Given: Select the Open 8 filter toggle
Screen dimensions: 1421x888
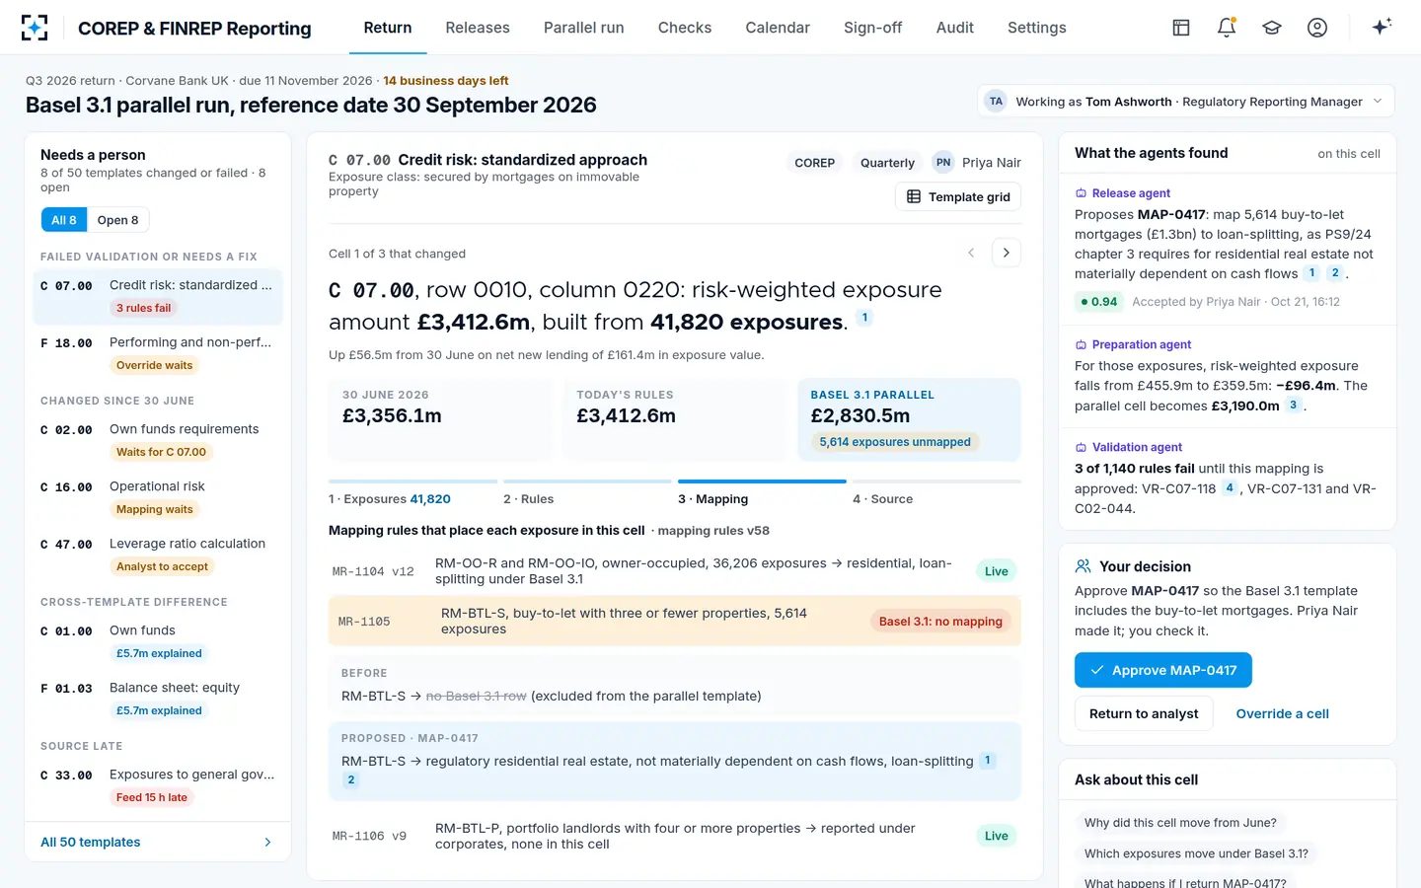Looking at the screenshot, I should tap(117, 220).
